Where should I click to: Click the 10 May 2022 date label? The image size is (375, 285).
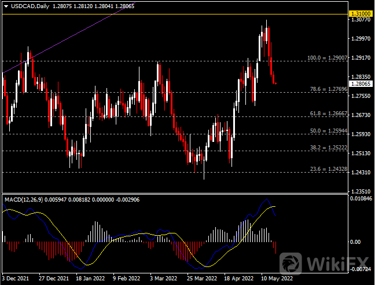[x=276, y=277]
